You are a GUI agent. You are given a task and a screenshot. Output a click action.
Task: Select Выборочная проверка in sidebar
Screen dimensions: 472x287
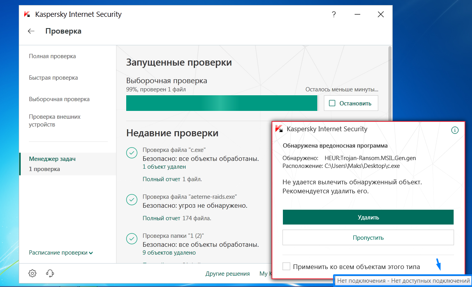point(59,99)
